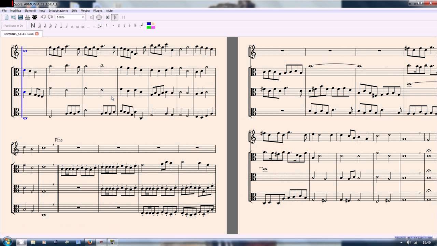Add the double sharp accidental
The width and height of the screenshot is (437, 246).
(x=113, y=26)
